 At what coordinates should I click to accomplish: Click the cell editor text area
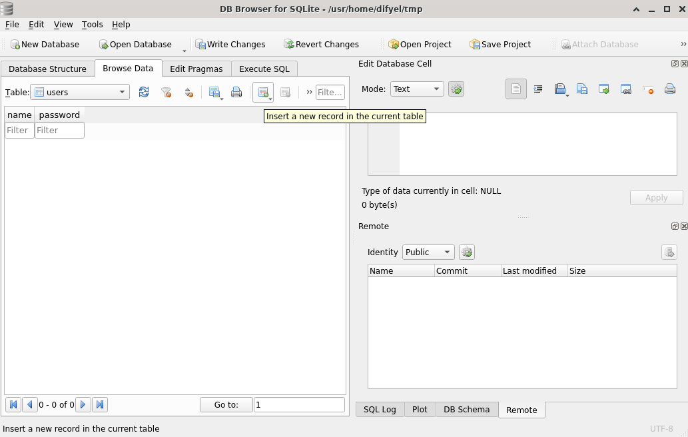[x=522, y=144]
